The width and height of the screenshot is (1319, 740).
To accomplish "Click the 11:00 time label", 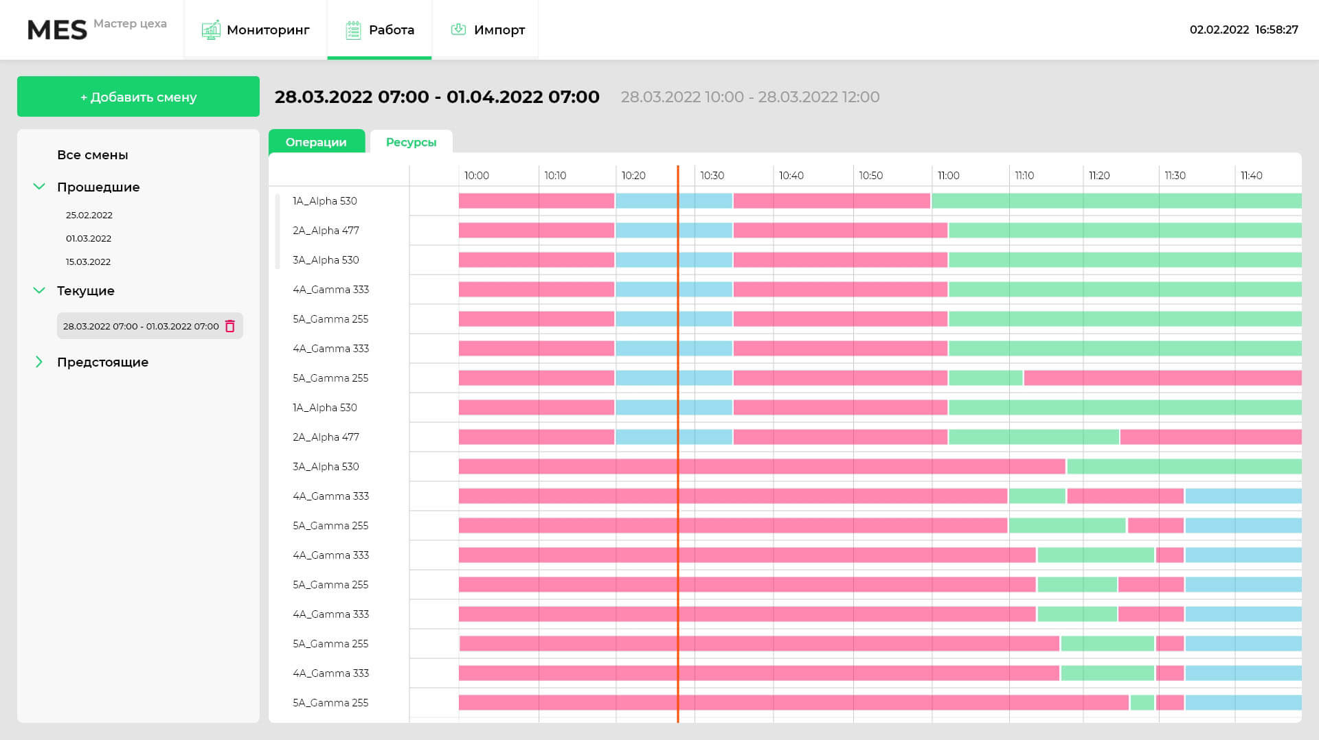I will click(949, 176).
